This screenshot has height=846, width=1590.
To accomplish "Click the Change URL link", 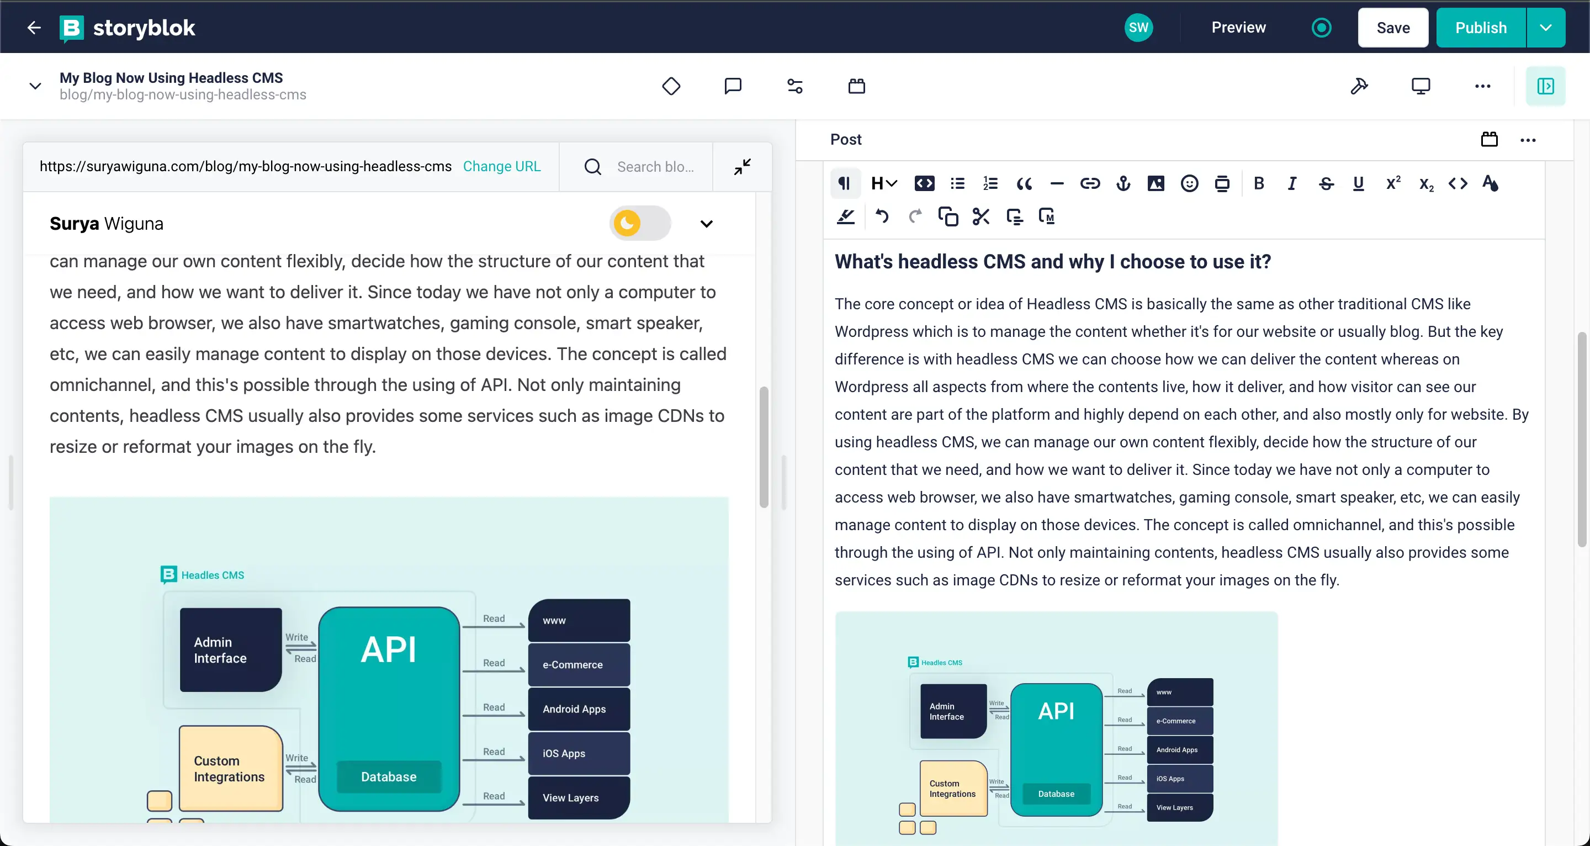I will coord(502,167).
